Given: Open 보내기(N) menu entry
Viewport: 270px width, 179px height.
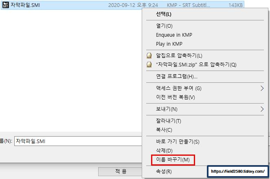Looking at the screenshot, I should [167, 109].
